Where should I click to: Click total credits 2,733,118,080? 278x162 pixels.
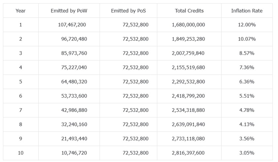[188, 139]
